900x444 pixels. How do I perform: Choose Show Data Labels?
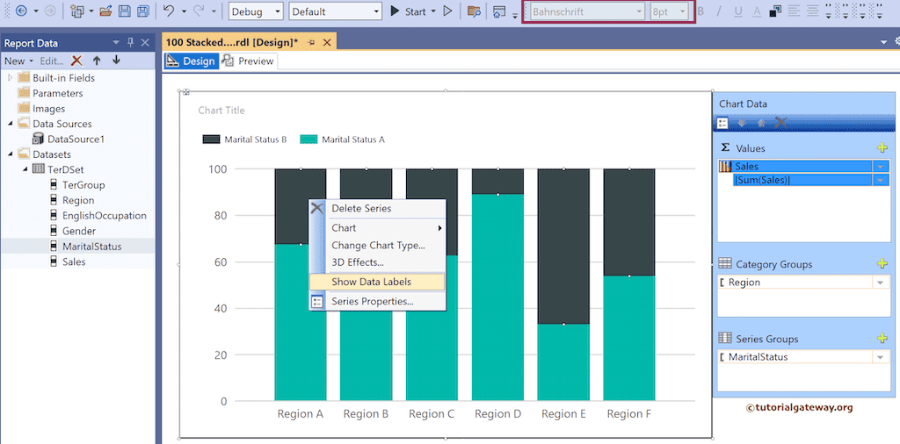click(378, 282)
